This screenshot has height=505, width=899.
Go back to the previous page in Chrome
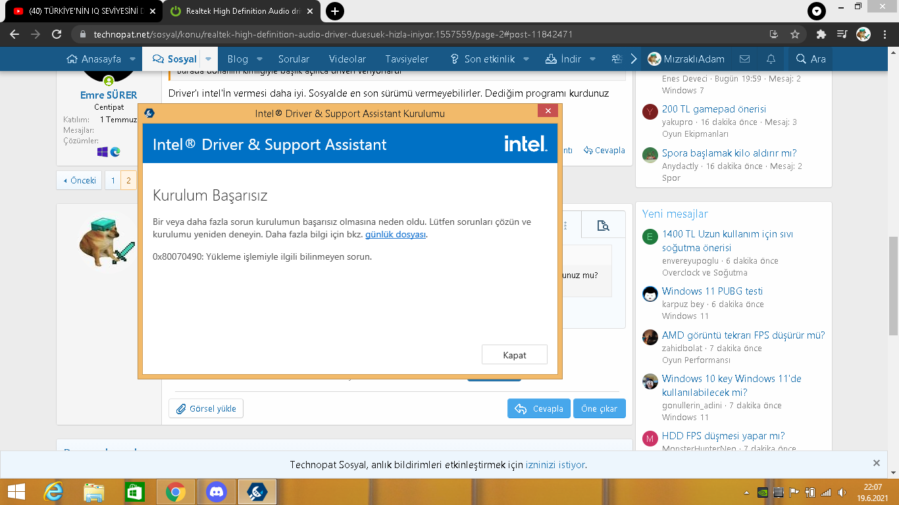click(x=14, y=34)
